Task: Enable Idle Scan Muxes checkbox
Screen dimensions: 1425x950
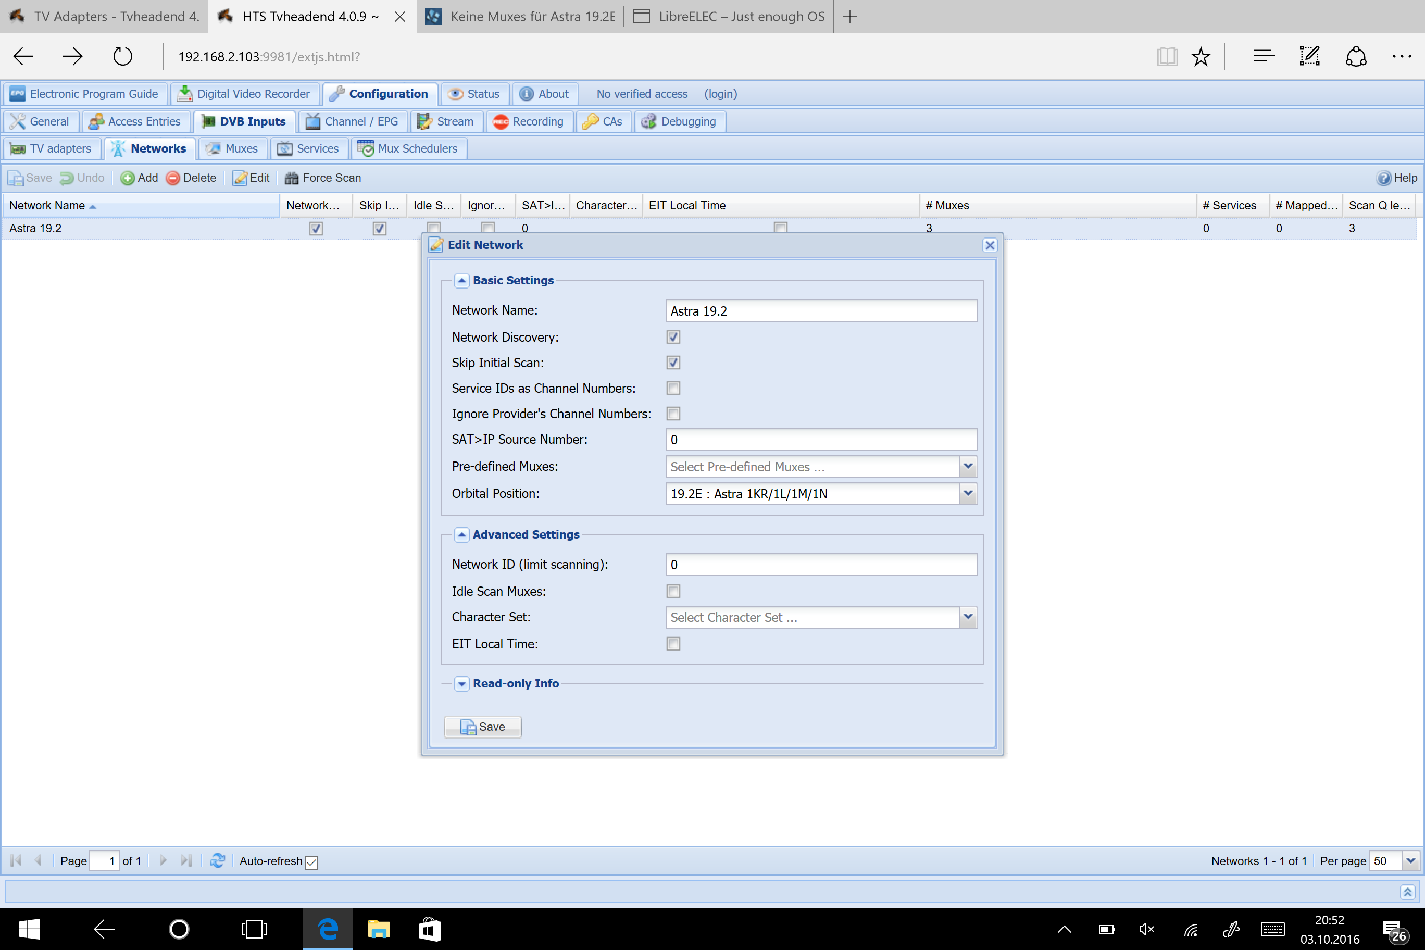Action: click(x=673, y=591)
